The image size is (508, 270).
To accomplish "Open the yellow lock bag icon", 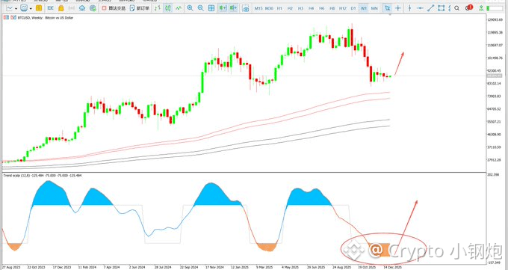I will (x=61, y=8).
